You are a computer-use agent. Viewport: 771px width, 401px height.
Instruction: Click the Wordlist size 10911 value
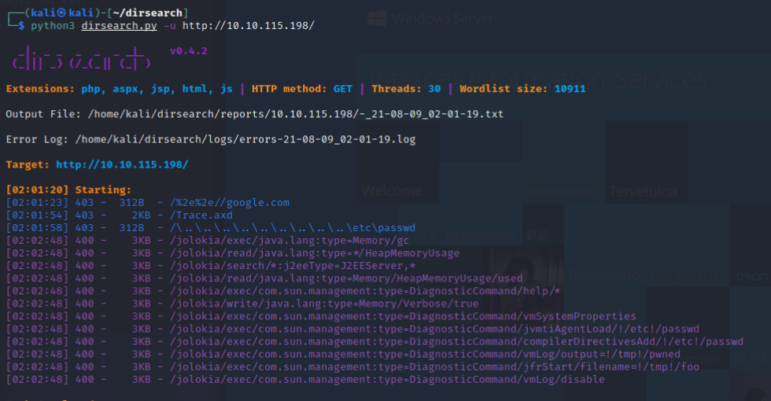[570, 89]
